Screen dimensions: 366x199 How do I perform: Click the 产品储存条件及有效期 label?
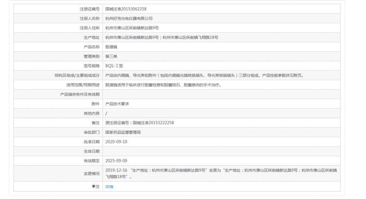pyautogui.click(x=80, y=94)
